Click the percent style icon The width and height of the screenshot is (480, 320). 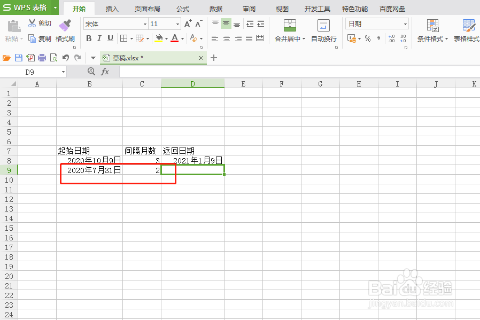point(367,38)
